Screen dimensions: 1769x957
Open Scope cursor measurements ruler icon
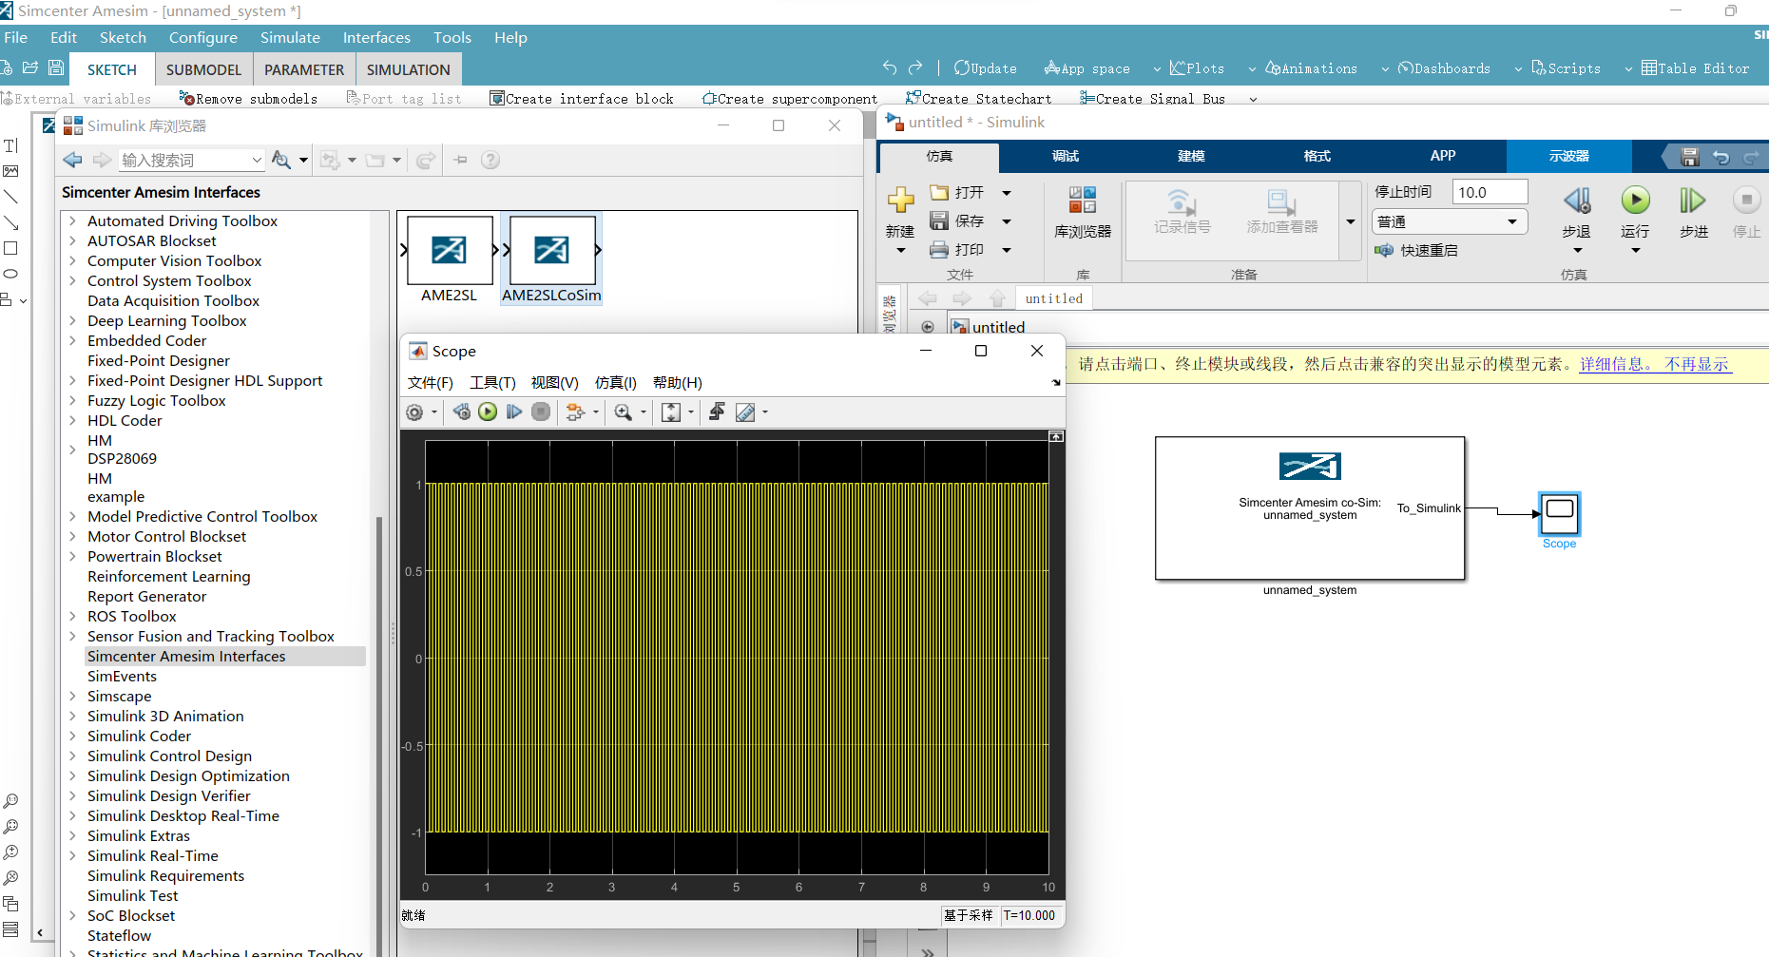click(x=745, y=412)
